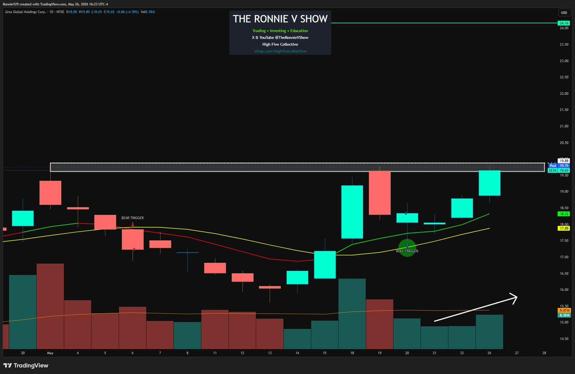Select the May 5 red candle
Screen dimensions: 575x374
coord(105,222)
